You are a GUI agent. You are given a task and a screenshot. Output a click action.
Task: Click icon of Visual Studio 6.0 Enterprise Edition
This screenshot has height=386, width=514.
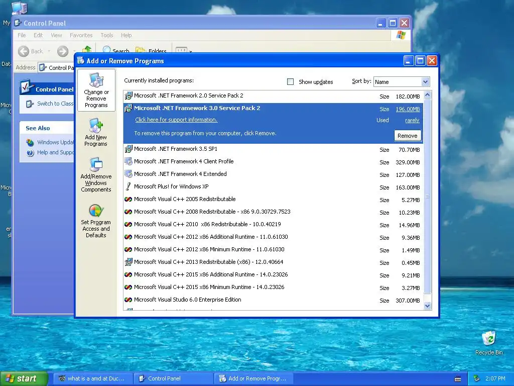[128, 300]
